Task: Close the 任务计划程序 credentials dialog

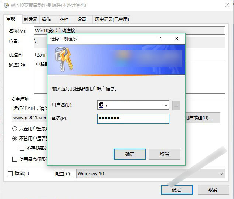Action: click(x=177, y=38)
